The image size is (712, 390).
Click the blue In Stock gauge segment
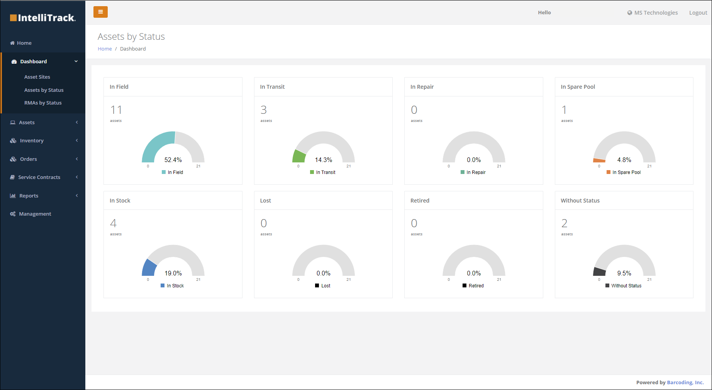click(x=149, y=268)
